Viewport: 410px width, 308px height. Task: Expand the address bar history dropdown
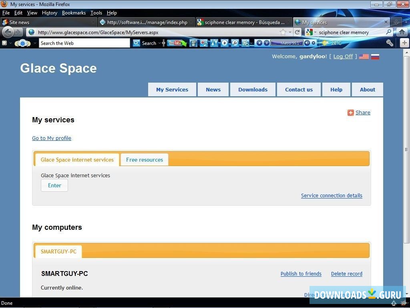tap(291, 32)
